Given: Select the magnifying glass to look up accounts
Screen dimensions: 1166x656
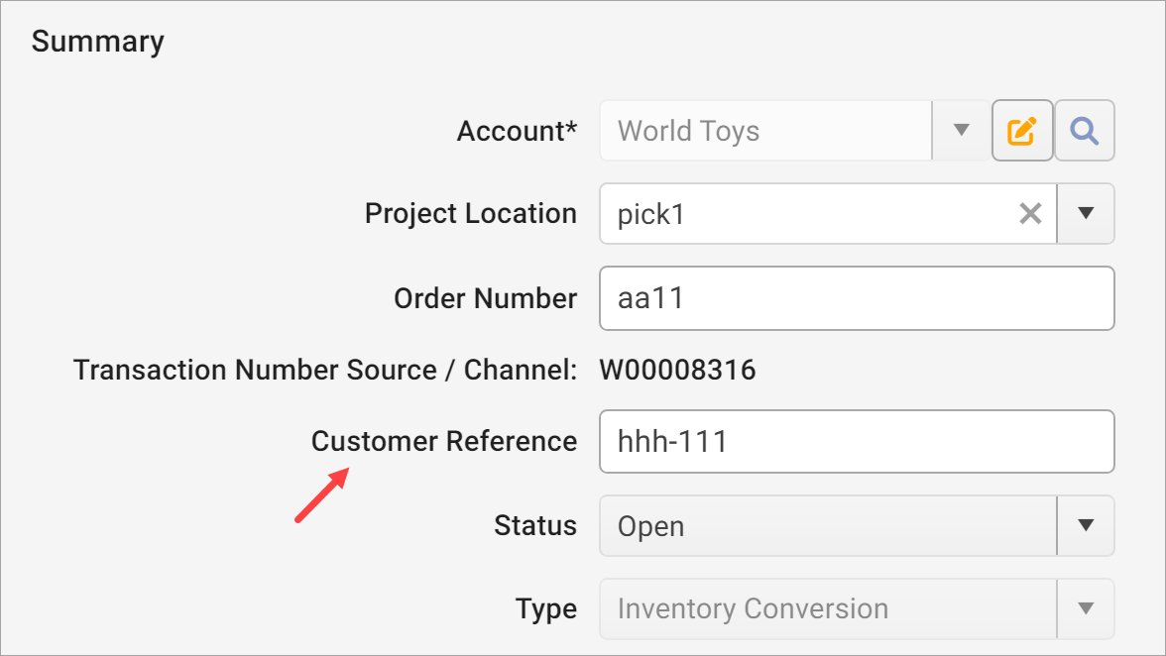Looking at the screenshot, I should point(1085,130).
